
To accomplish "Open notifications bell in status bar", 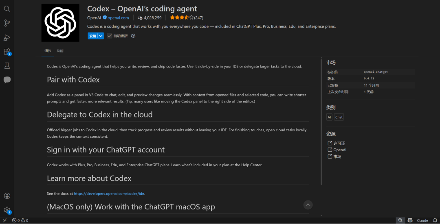I will click(435, 220).
